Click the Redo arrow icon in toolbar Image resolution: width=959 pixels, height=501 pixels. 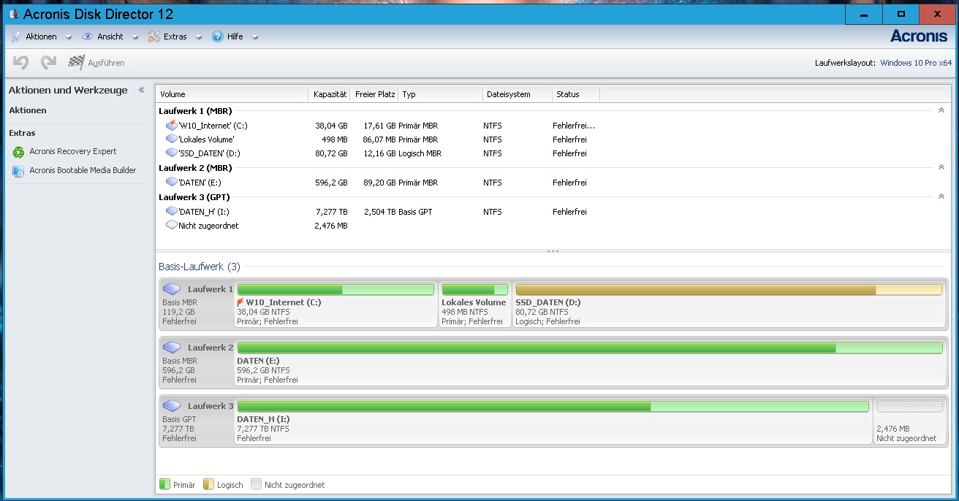48,63
